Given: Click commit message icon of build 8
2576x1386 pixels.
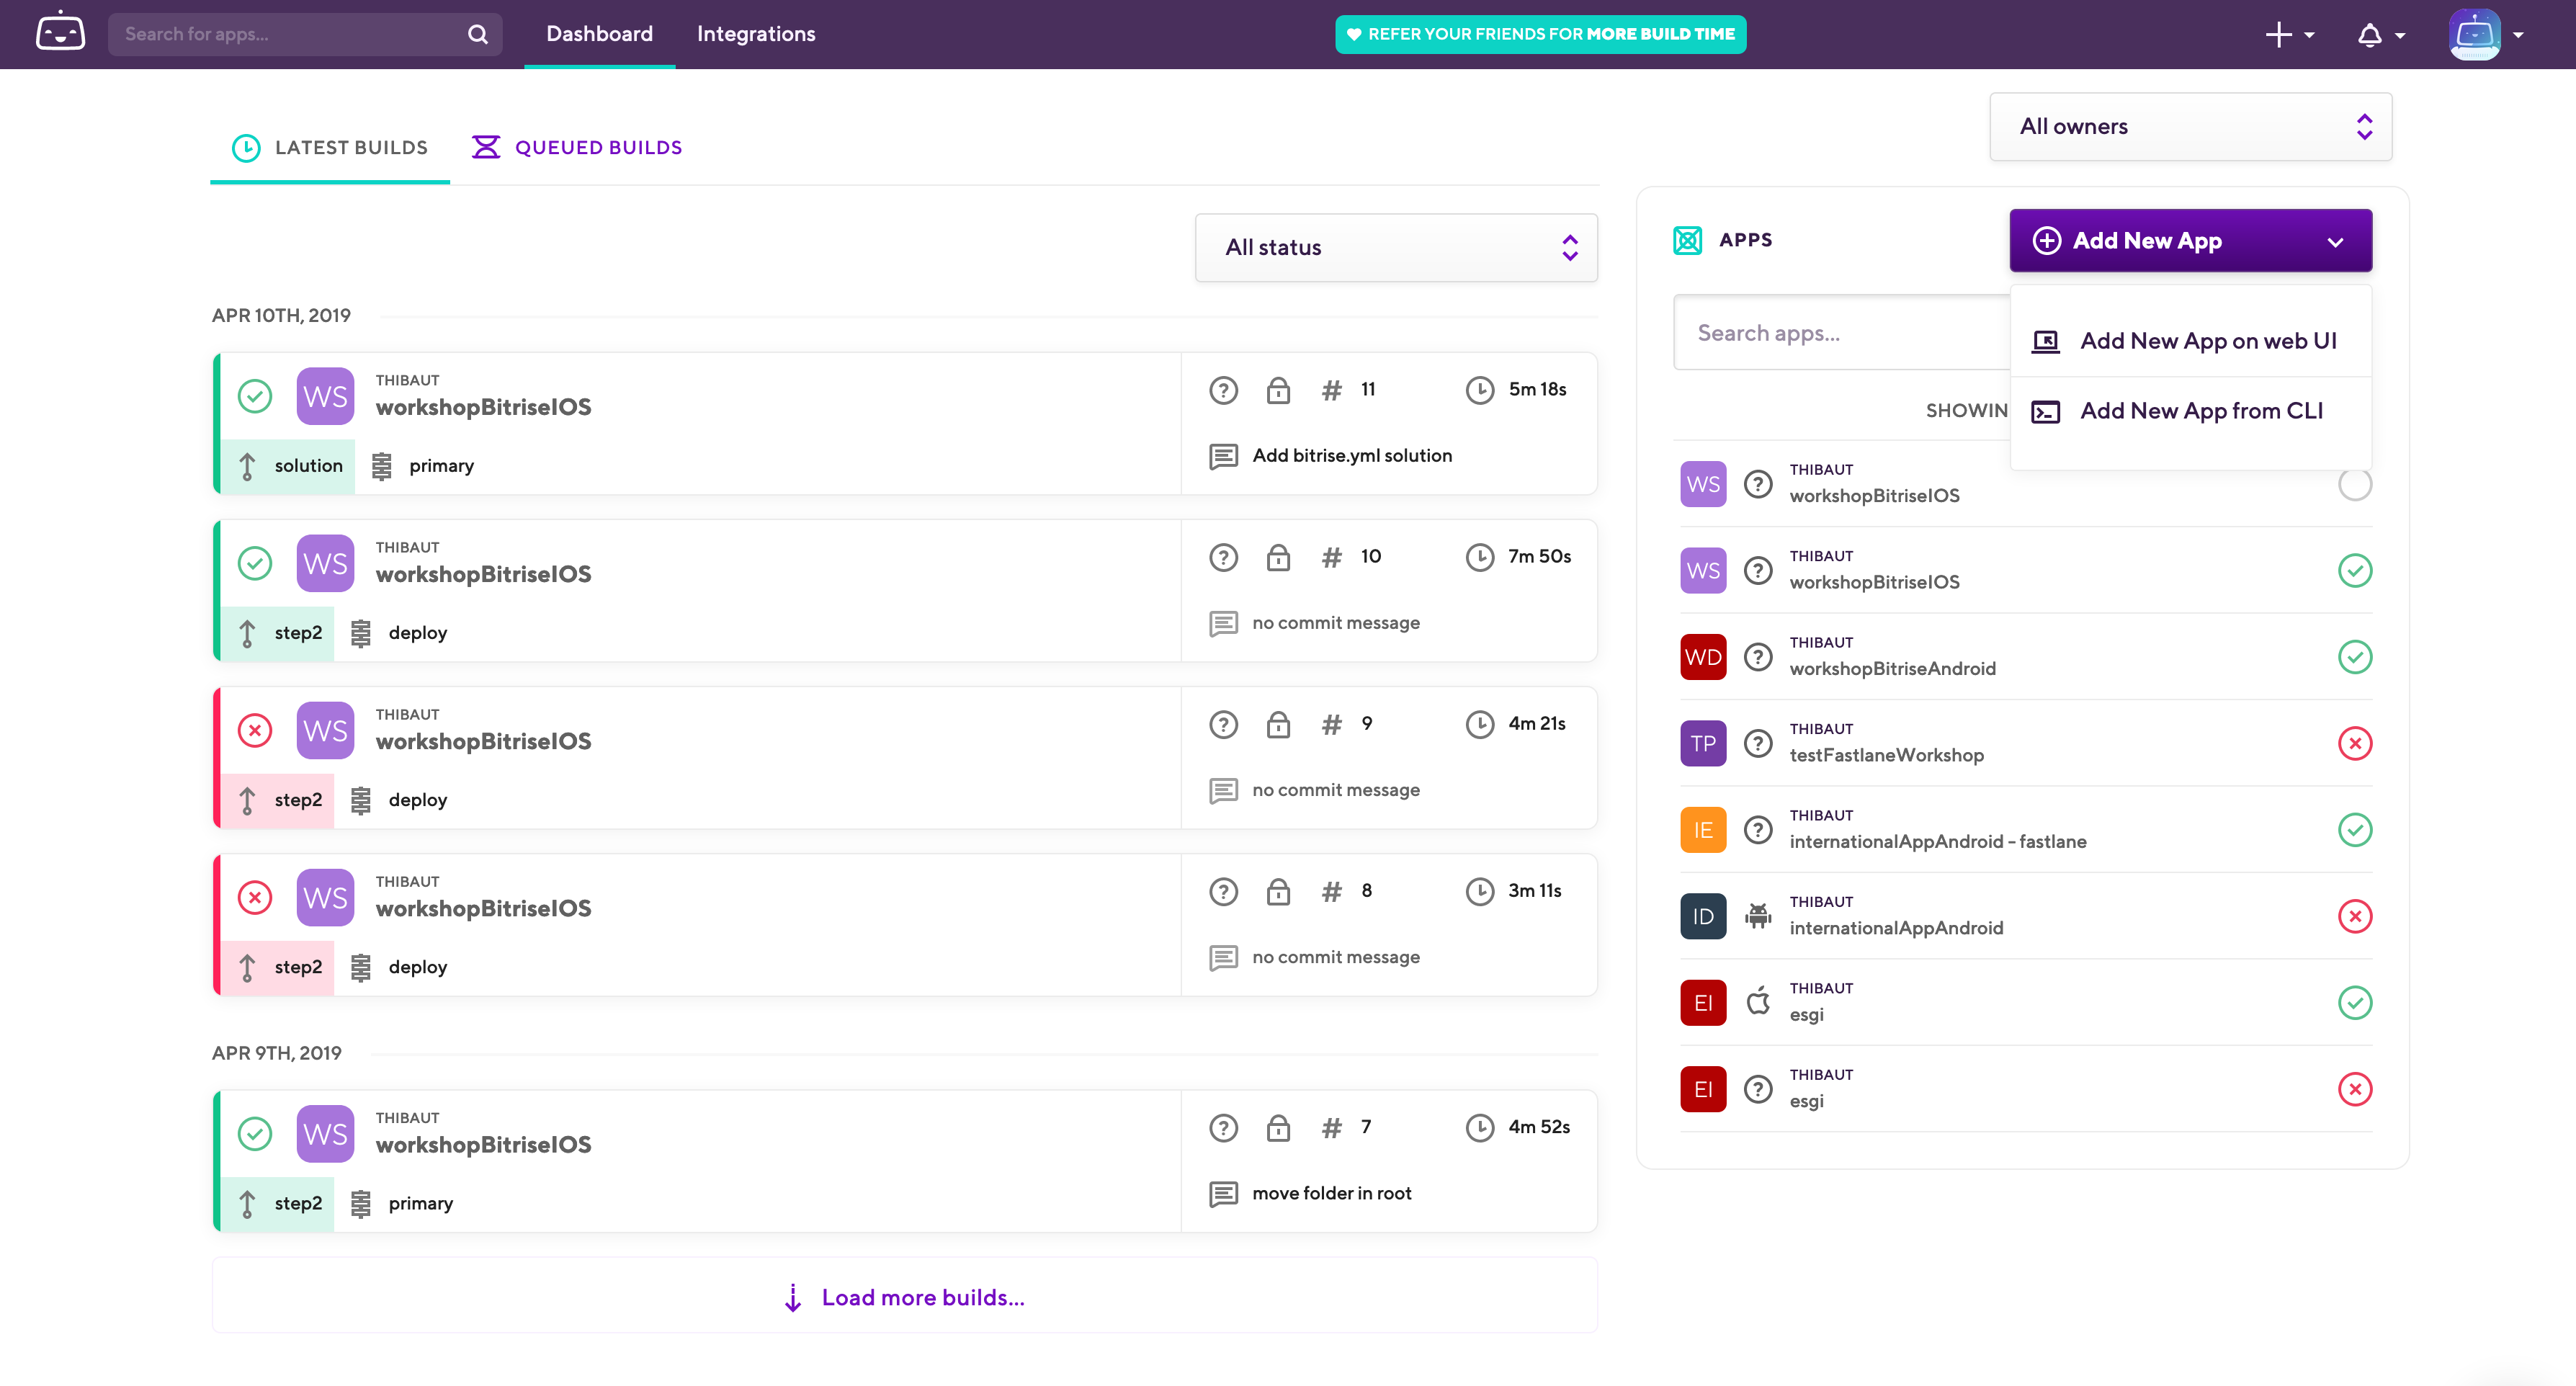Looking at the screenshot, I should pos(1223,958).
